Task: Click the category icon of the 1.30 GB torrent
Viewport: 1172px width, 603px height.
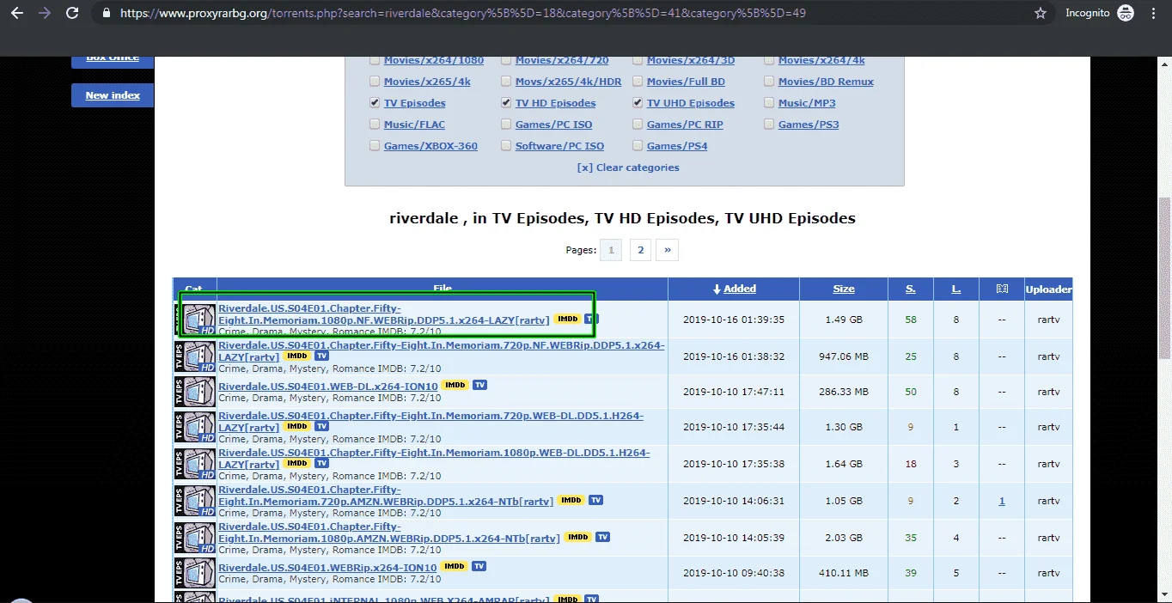Action: [x=195, y=427]
